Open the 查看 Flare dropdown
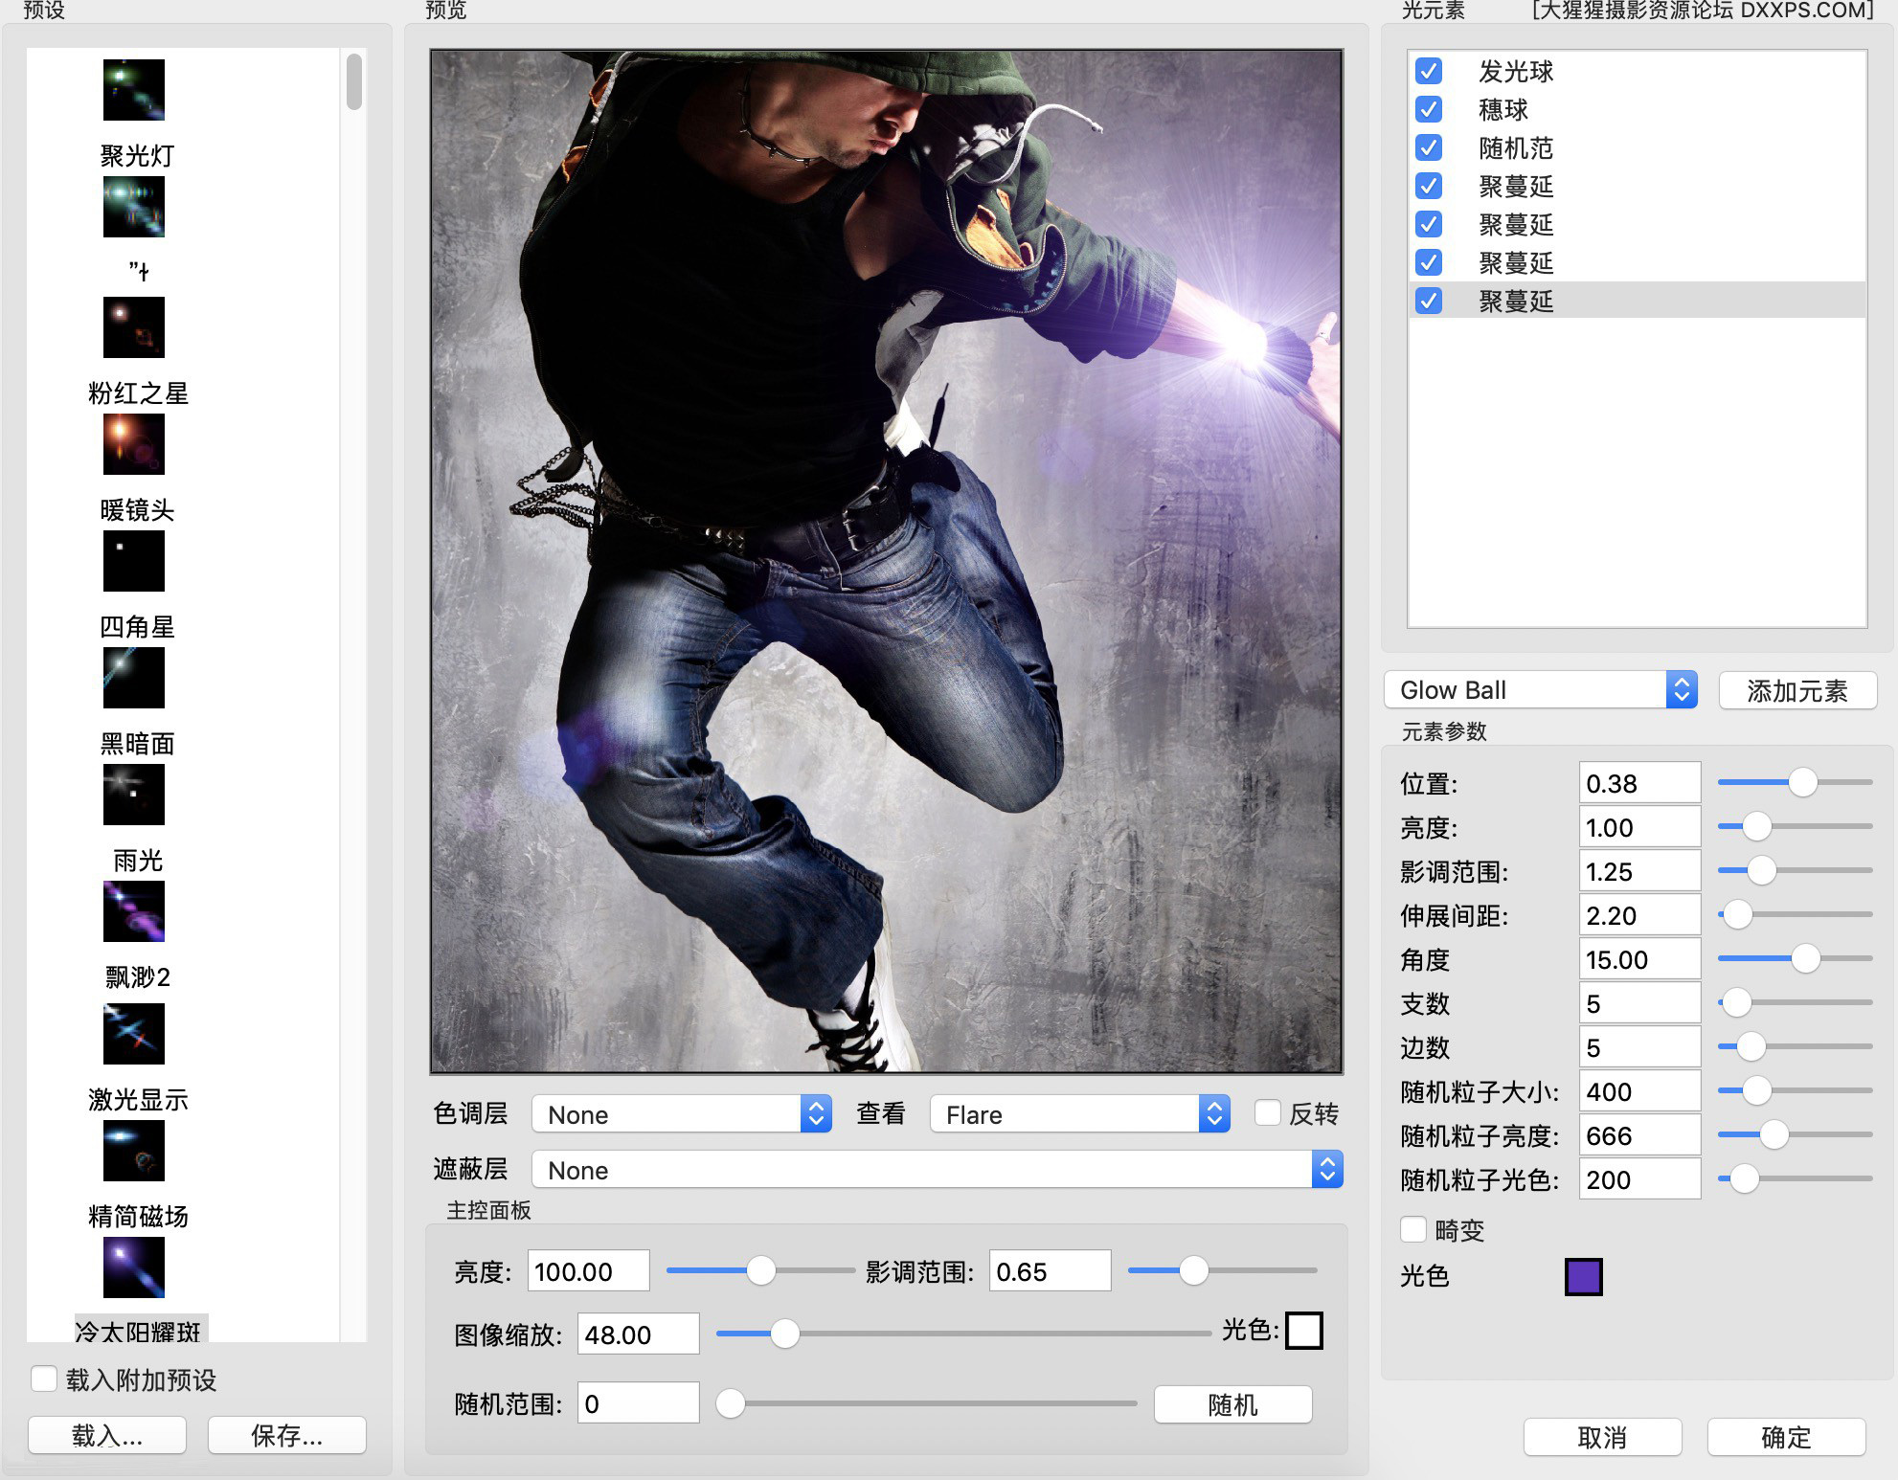The image size is (1898, 1480). tap(1079, 1113)
